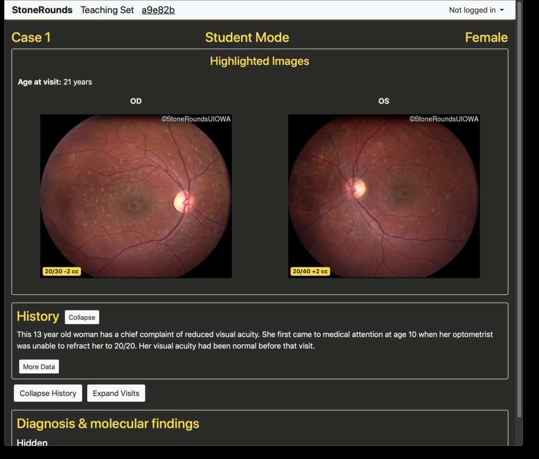Click the Case 1 title

pos(31,37)
